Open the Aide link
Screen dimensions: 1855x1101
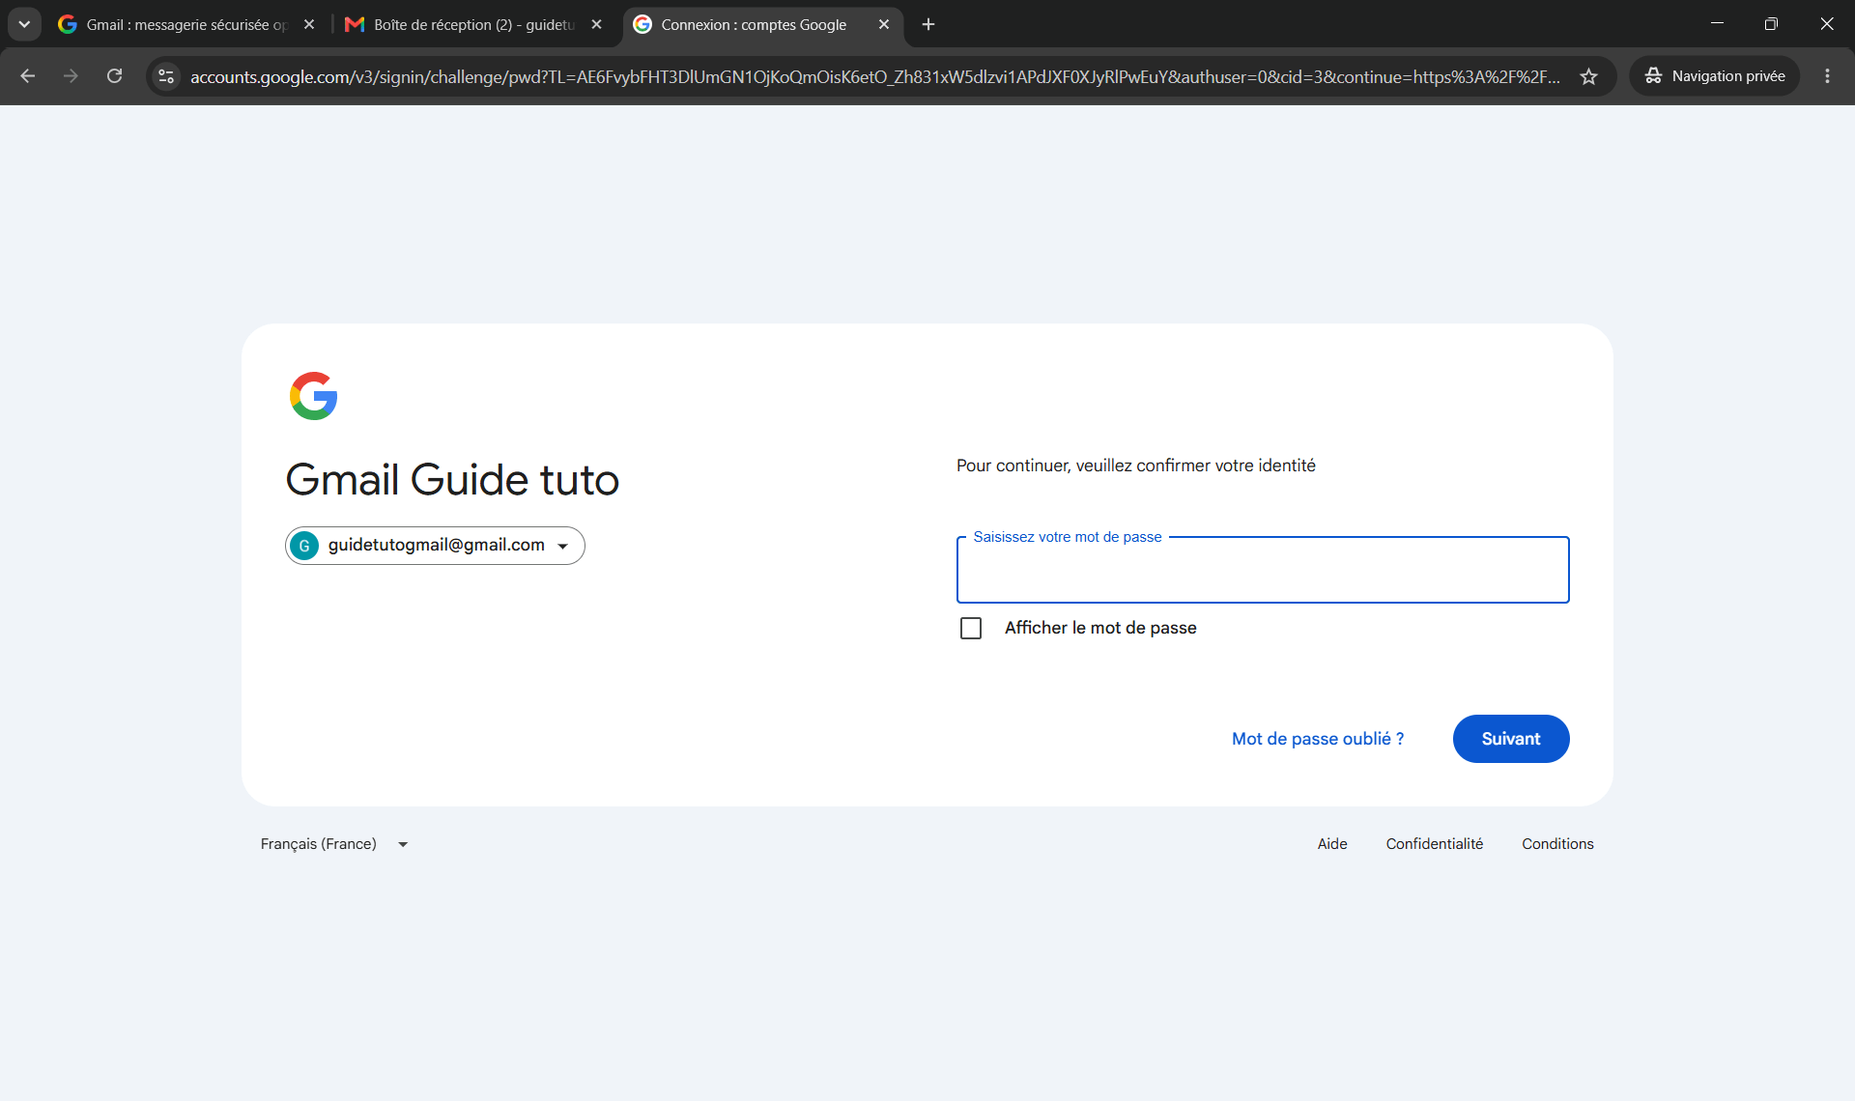click(x=1332, y=844)
